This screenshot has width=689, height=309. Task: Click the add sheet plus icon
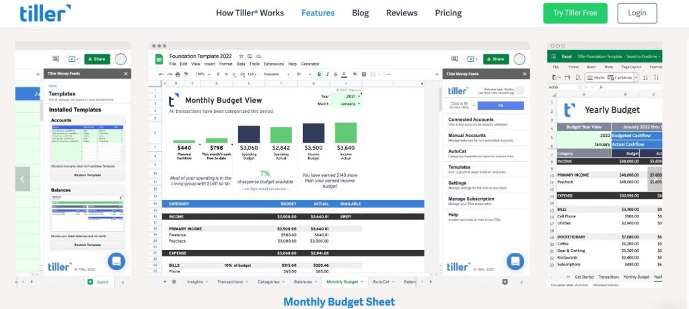(x=165, y=281)
